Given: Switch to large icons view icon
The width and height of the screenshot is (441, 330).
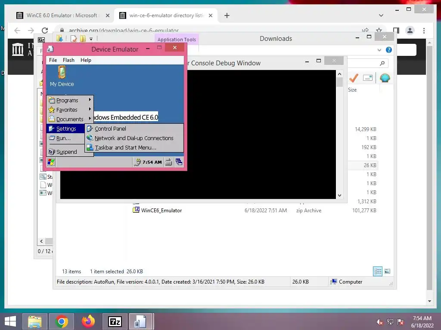Looking at the screenshot, I should click(x=387, y=271).
